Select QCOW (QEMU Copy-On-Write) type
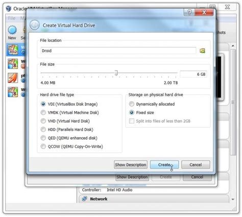The image size is (242, 217). coord(43,146)
